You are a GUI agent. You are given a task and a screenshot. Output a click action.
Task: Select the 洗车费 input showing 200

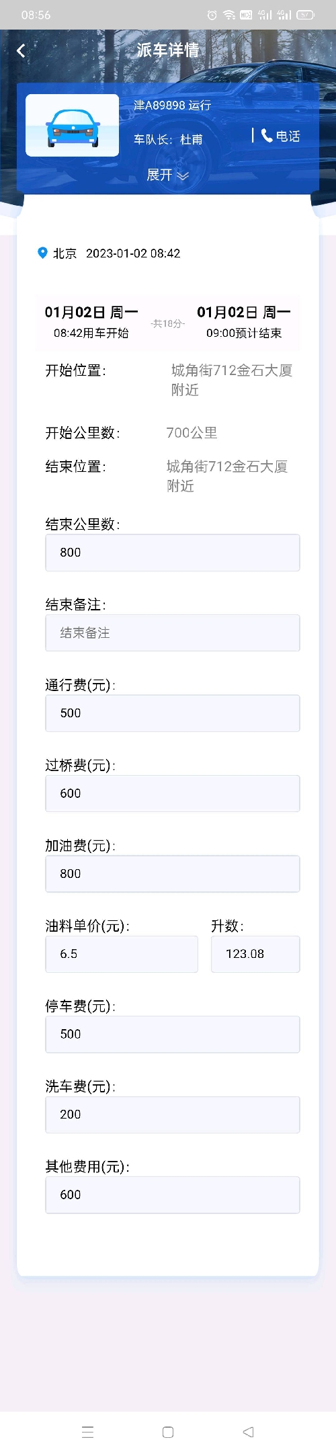coord(173,1115)
